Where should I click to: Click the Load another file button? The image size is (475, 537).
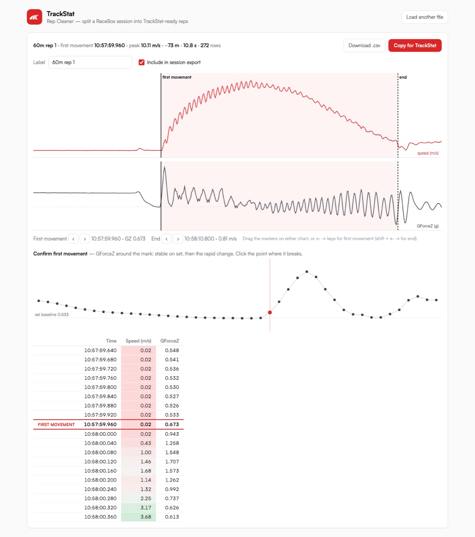pyautogui.click(x=424, y=17)
